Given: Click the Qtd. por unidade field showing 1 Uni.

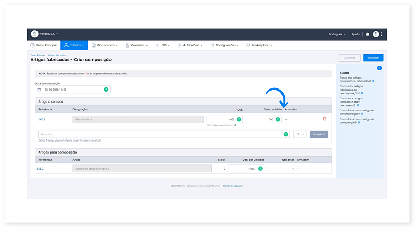Looking at the screenshot, I should point(246,169).
